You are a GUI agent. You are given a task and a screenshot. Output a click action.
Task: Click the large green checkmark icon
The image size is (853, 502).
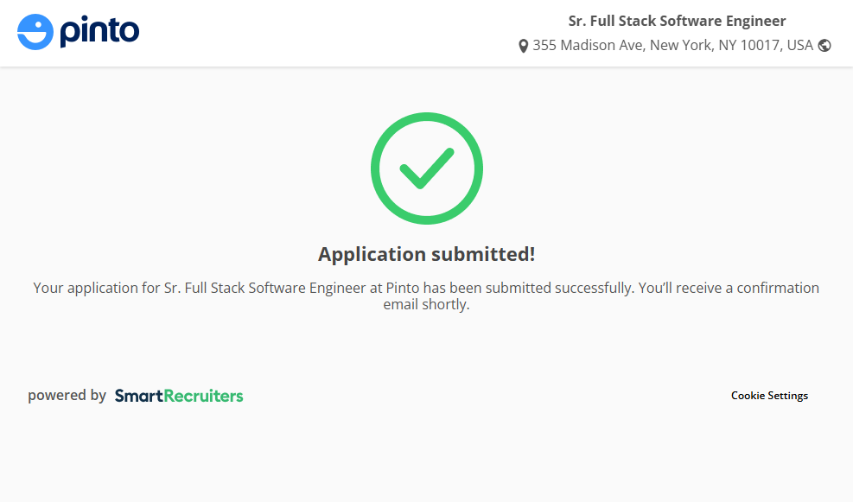pos(426,169)
